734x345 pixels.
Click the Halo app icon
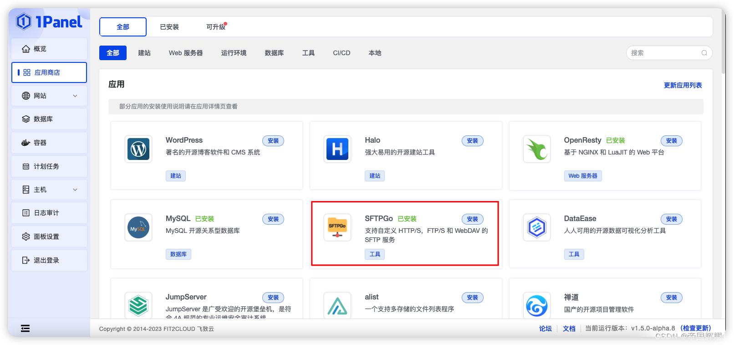point(337,149)
